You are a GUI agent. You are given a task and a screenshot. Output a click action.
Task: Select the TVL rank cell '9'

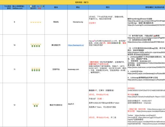coord(15,22)
